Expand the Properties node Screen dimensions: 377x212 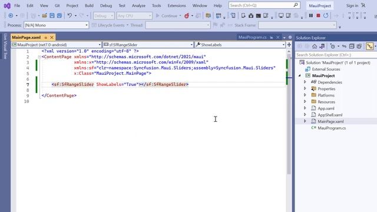point(305,89)
